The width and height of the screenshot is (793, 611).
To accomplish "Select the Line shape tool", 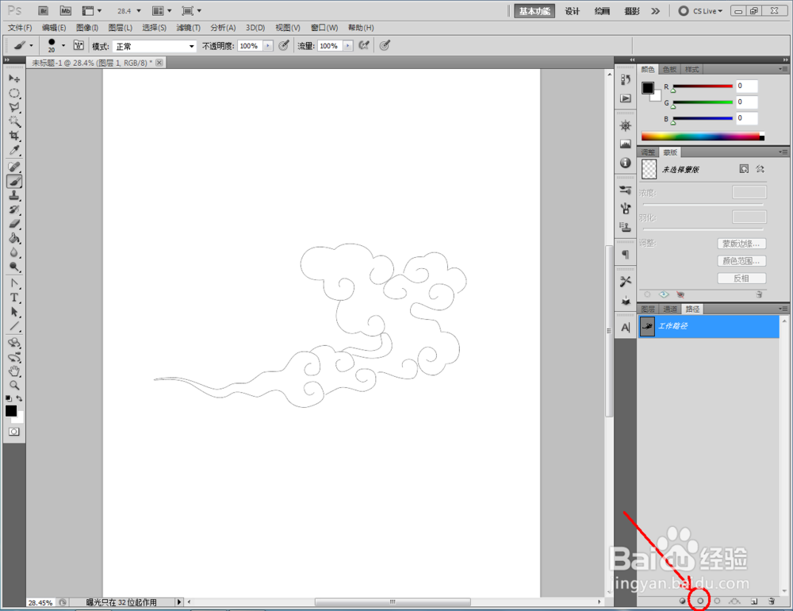I will coord(14,326).
